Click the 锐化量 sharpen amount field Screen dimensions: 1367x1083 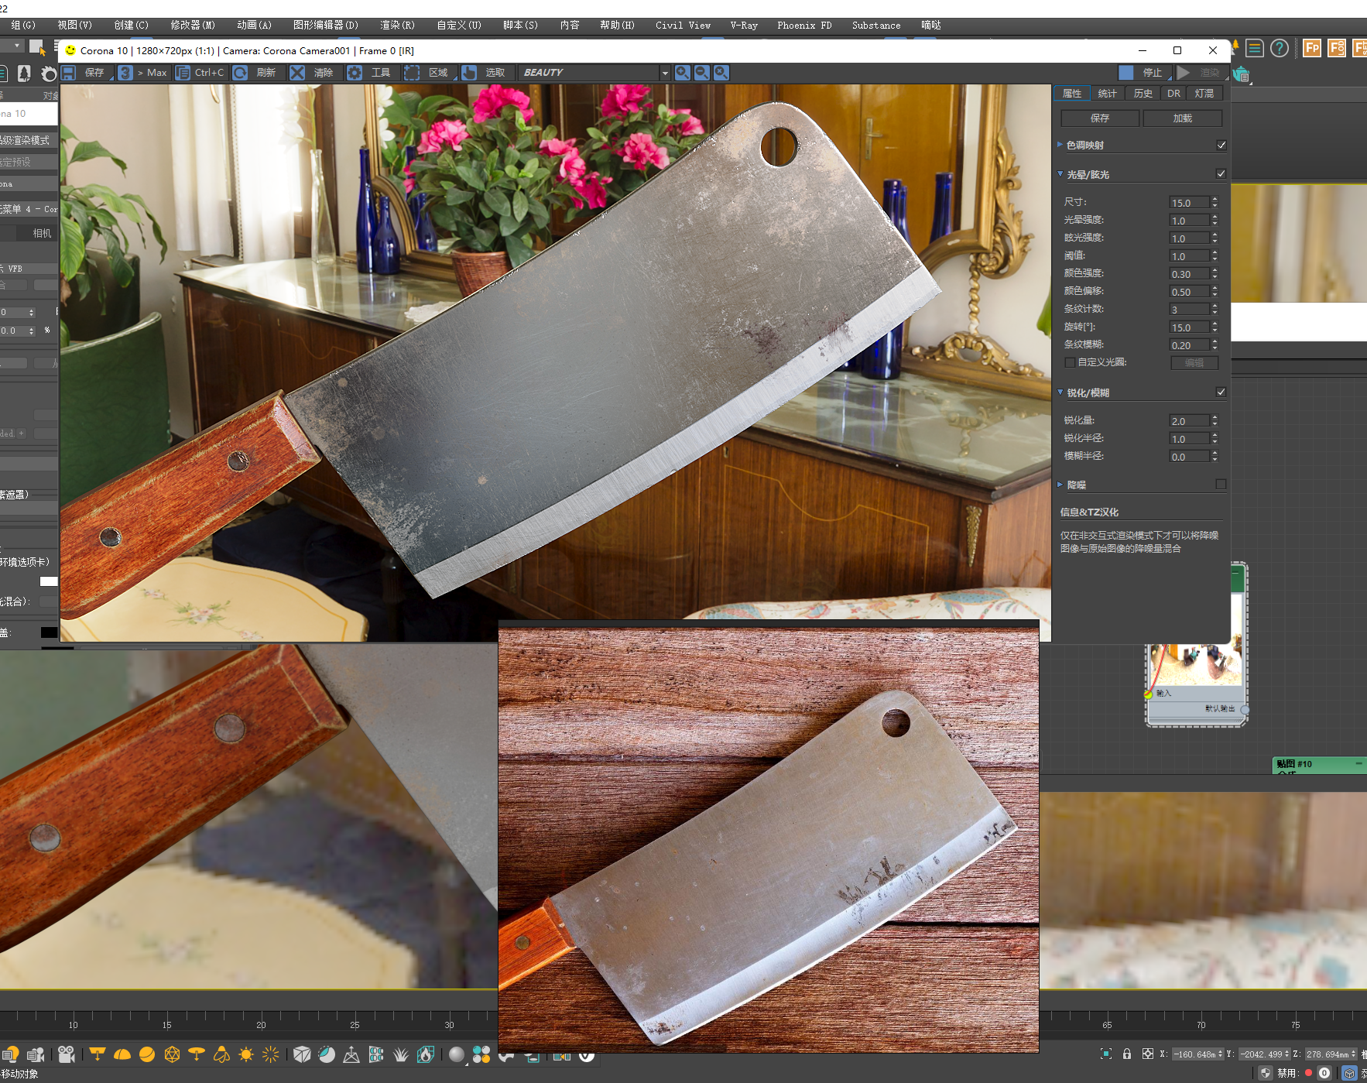[x=1188, y=421]
